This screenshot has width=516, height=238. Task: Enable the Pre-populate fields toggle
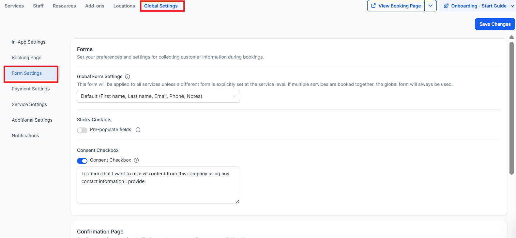coord(82,130)
